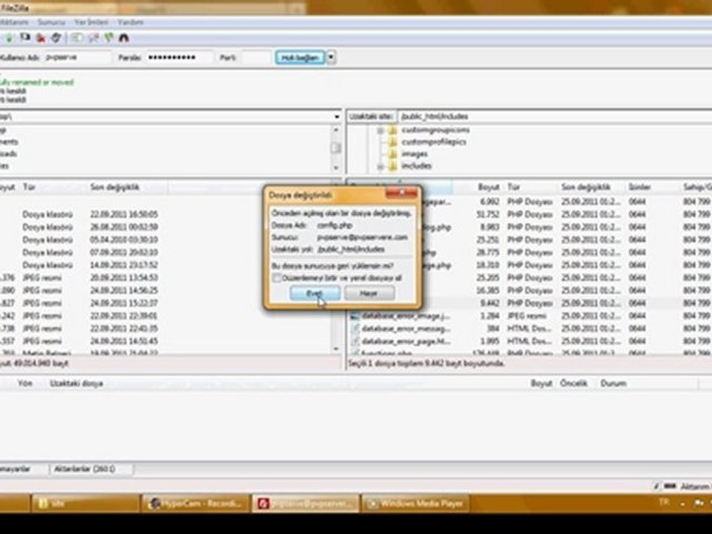
Task: Click the TR language indicator in the tray
Action: click(663, 502)
